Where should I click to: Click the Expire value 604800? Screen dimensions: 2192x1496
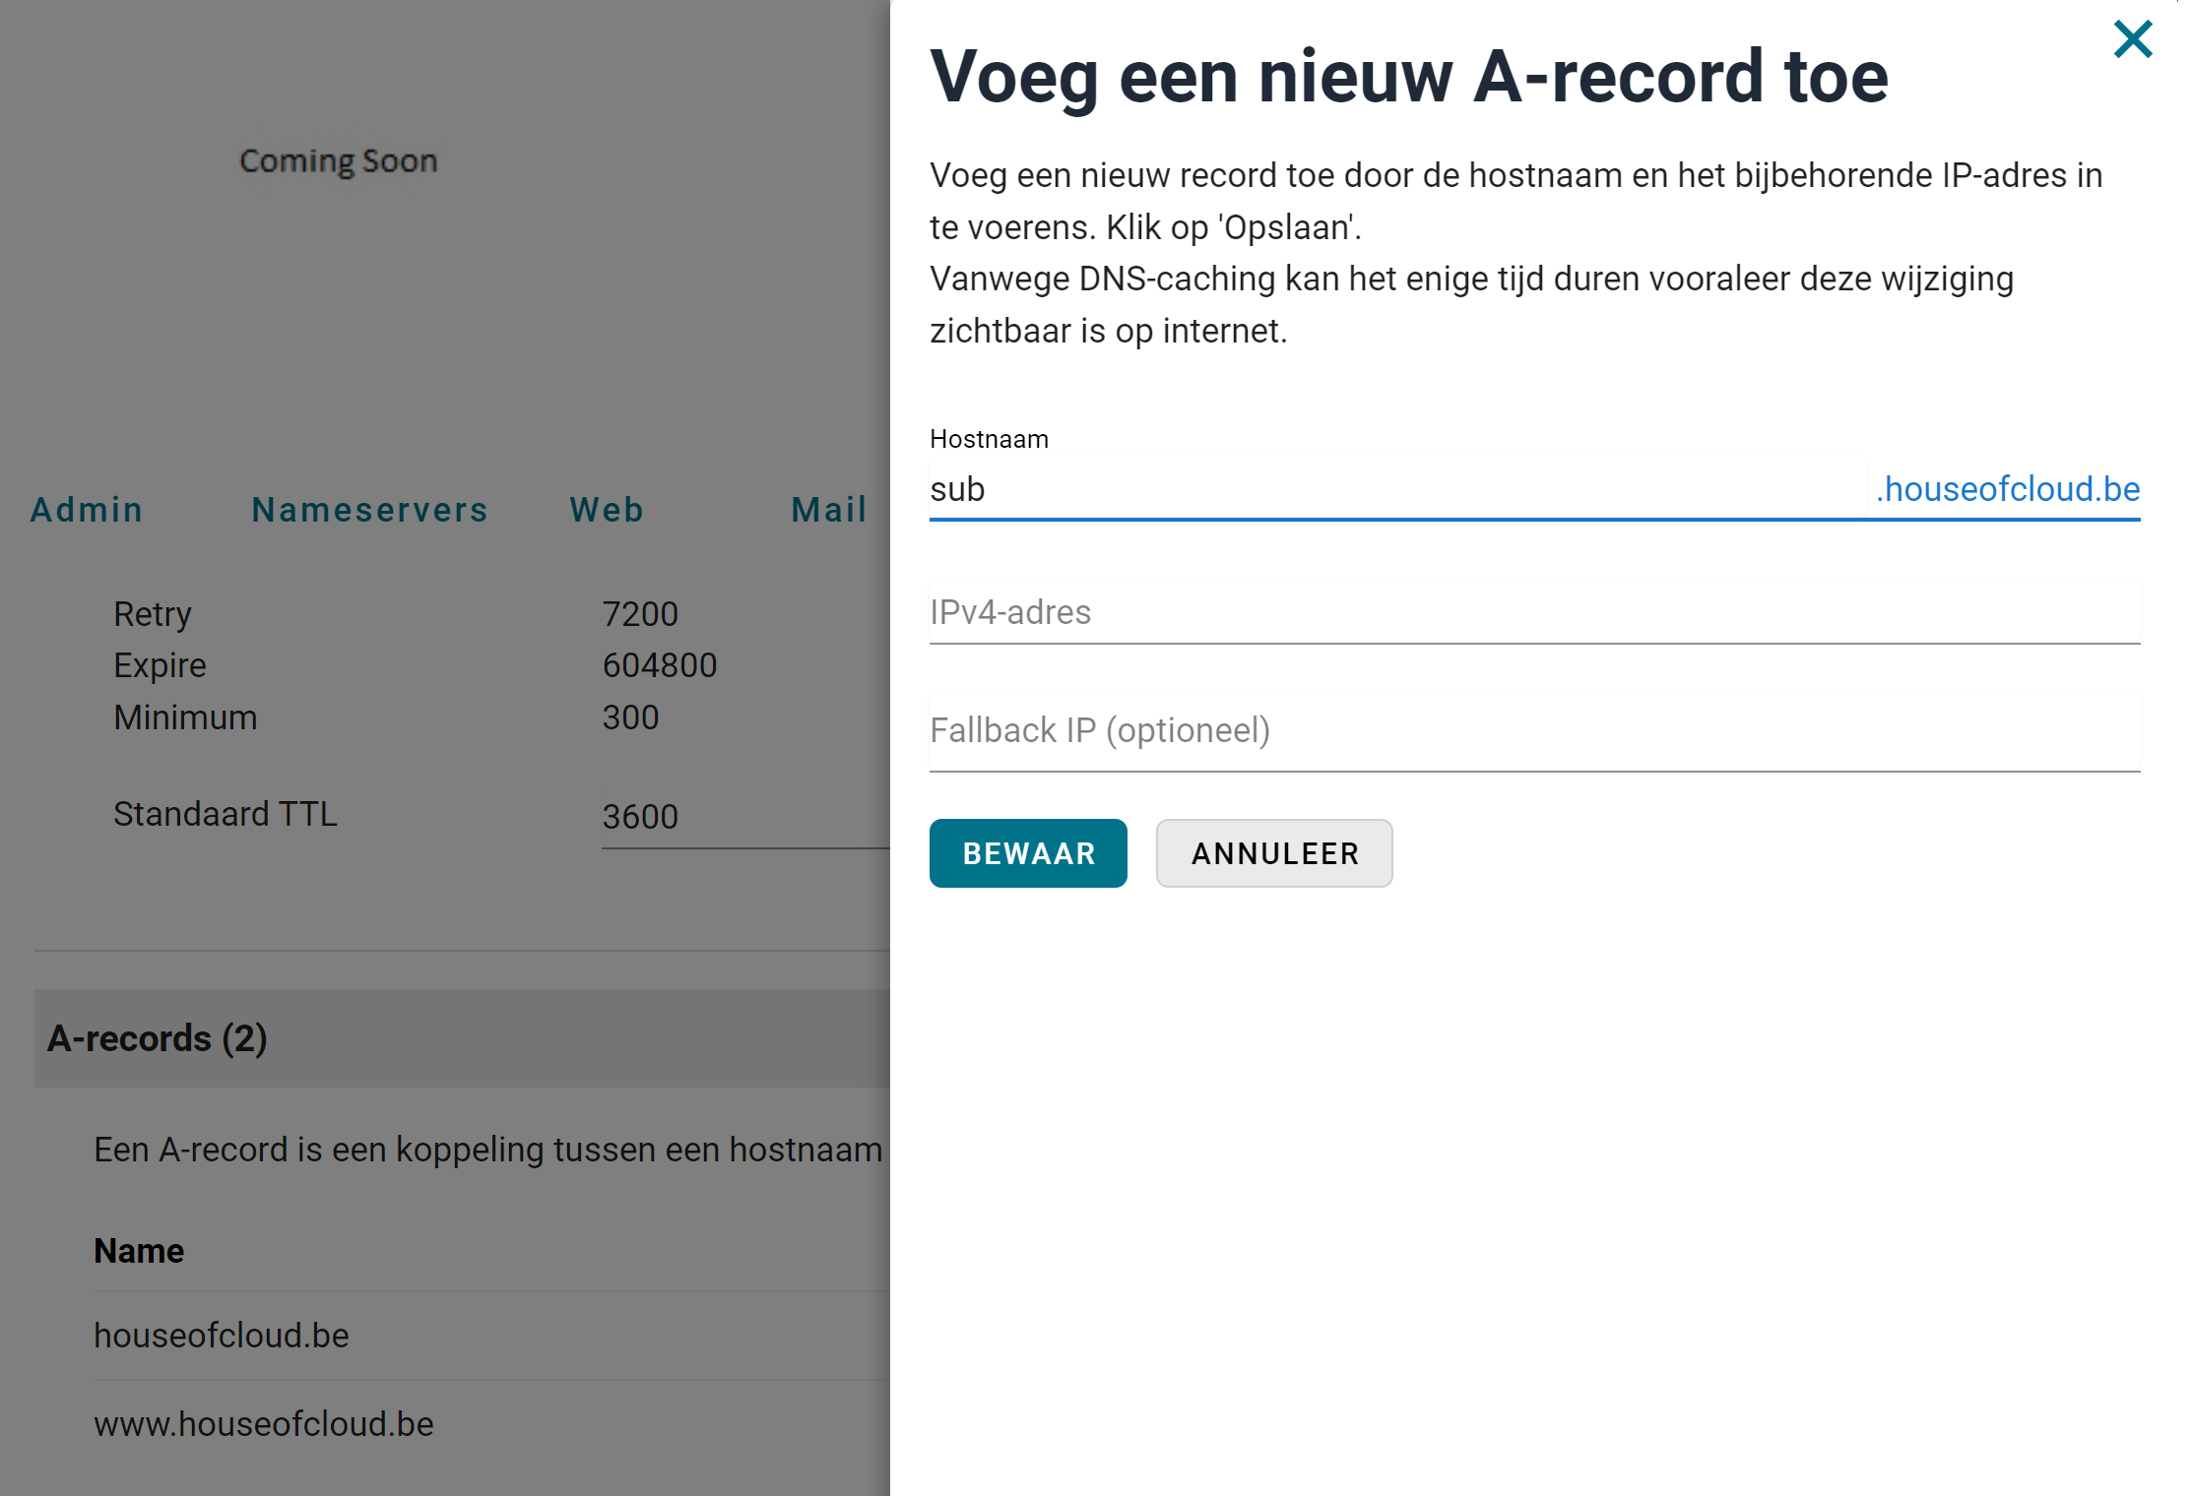pyautogui.click(x=660, y=665)
